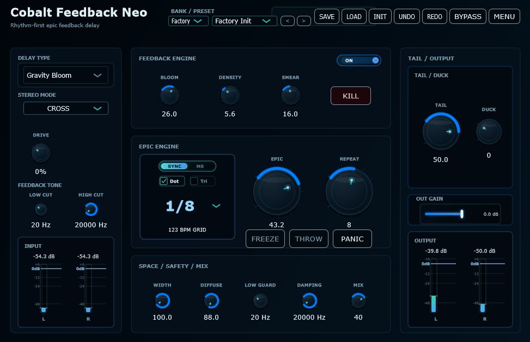Open the Factory bank dropdown

(188, 21)
